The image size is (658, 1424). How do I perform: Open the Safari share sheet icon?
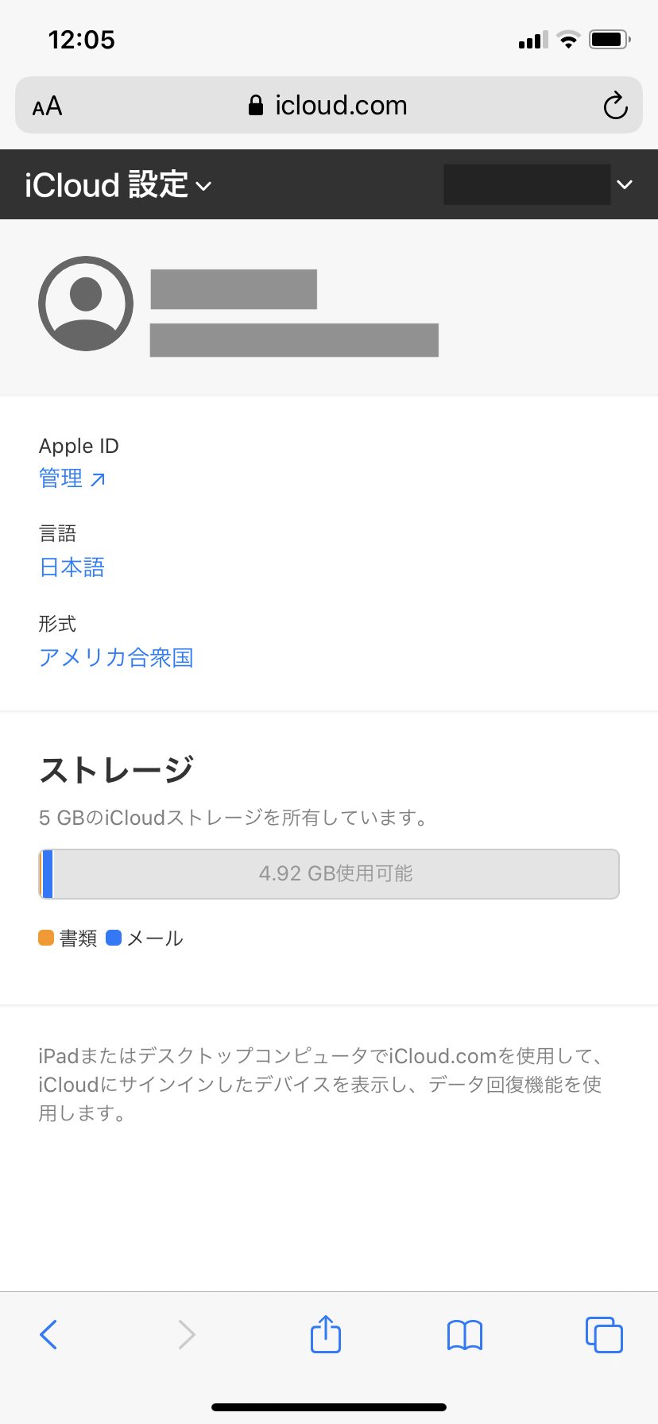326,1334
